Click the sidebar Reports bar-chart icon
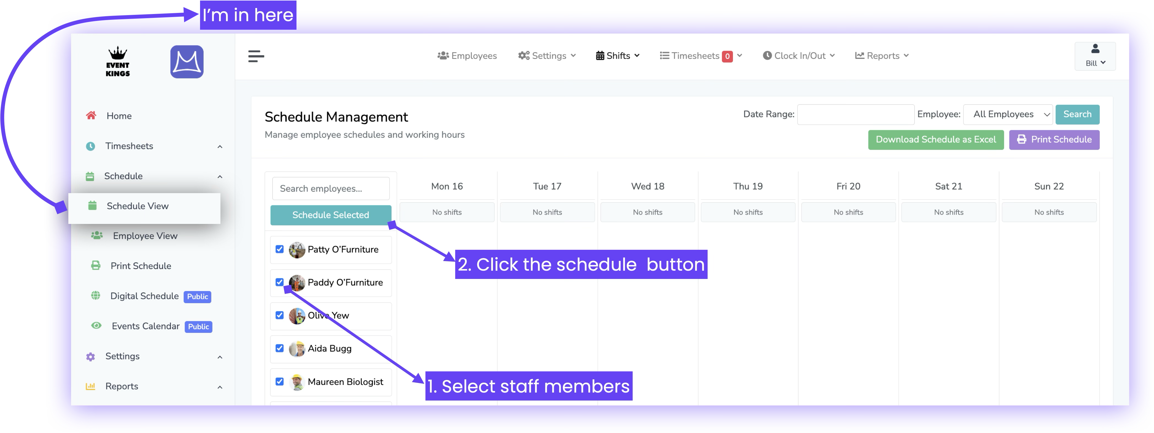This screenshot has height=433, width=1154. click(90, 387)
